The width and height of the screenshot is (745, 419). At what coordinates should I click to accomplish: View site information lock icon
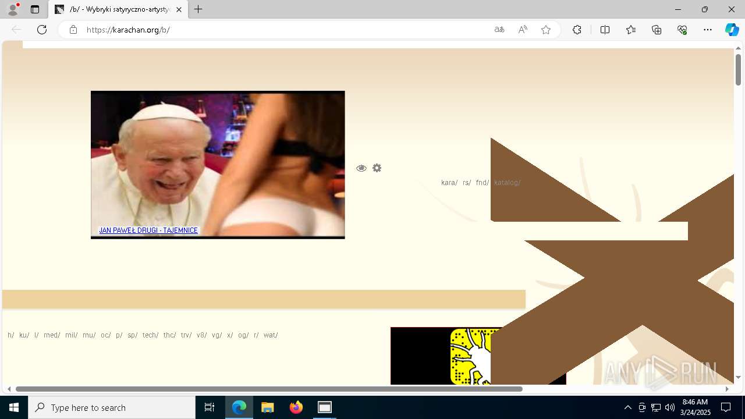pos(73,30)
